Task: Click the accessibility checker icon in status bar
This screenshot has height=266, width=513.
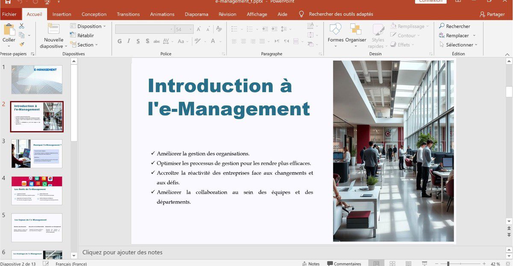Action: click(46, 264)
